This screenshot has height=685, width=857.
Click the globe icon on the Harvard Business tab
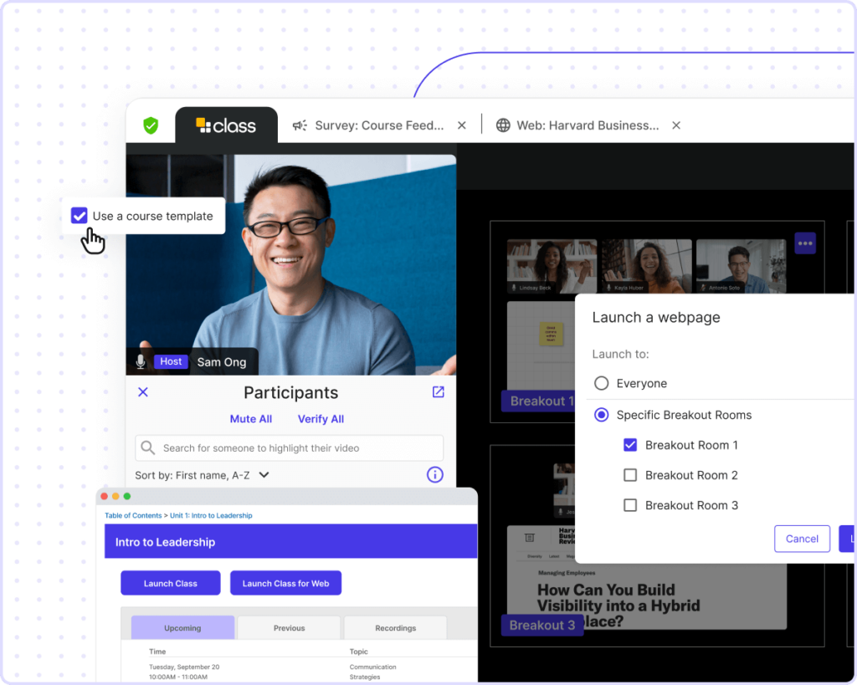[x=502, y=125]
